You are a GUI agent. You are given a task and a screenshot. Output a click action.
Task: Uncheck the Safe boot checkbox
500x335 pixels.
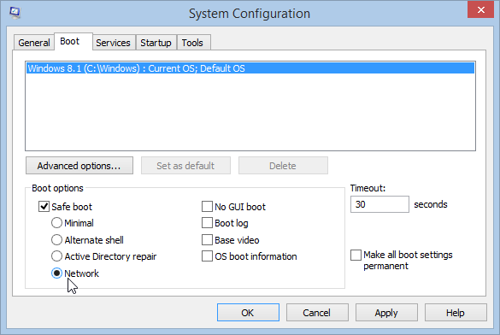[x=44, y=207]
